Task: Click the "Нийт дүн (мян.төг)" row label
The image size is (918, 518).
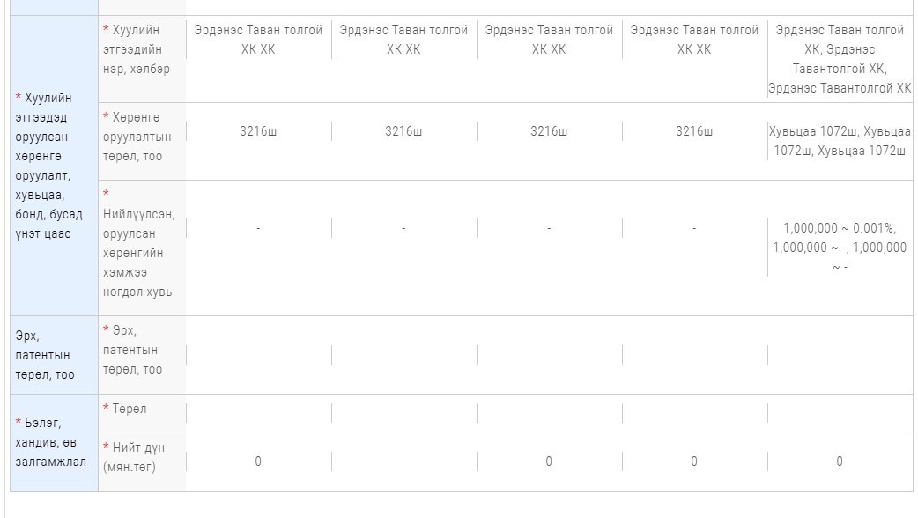Action: [134, 457]
